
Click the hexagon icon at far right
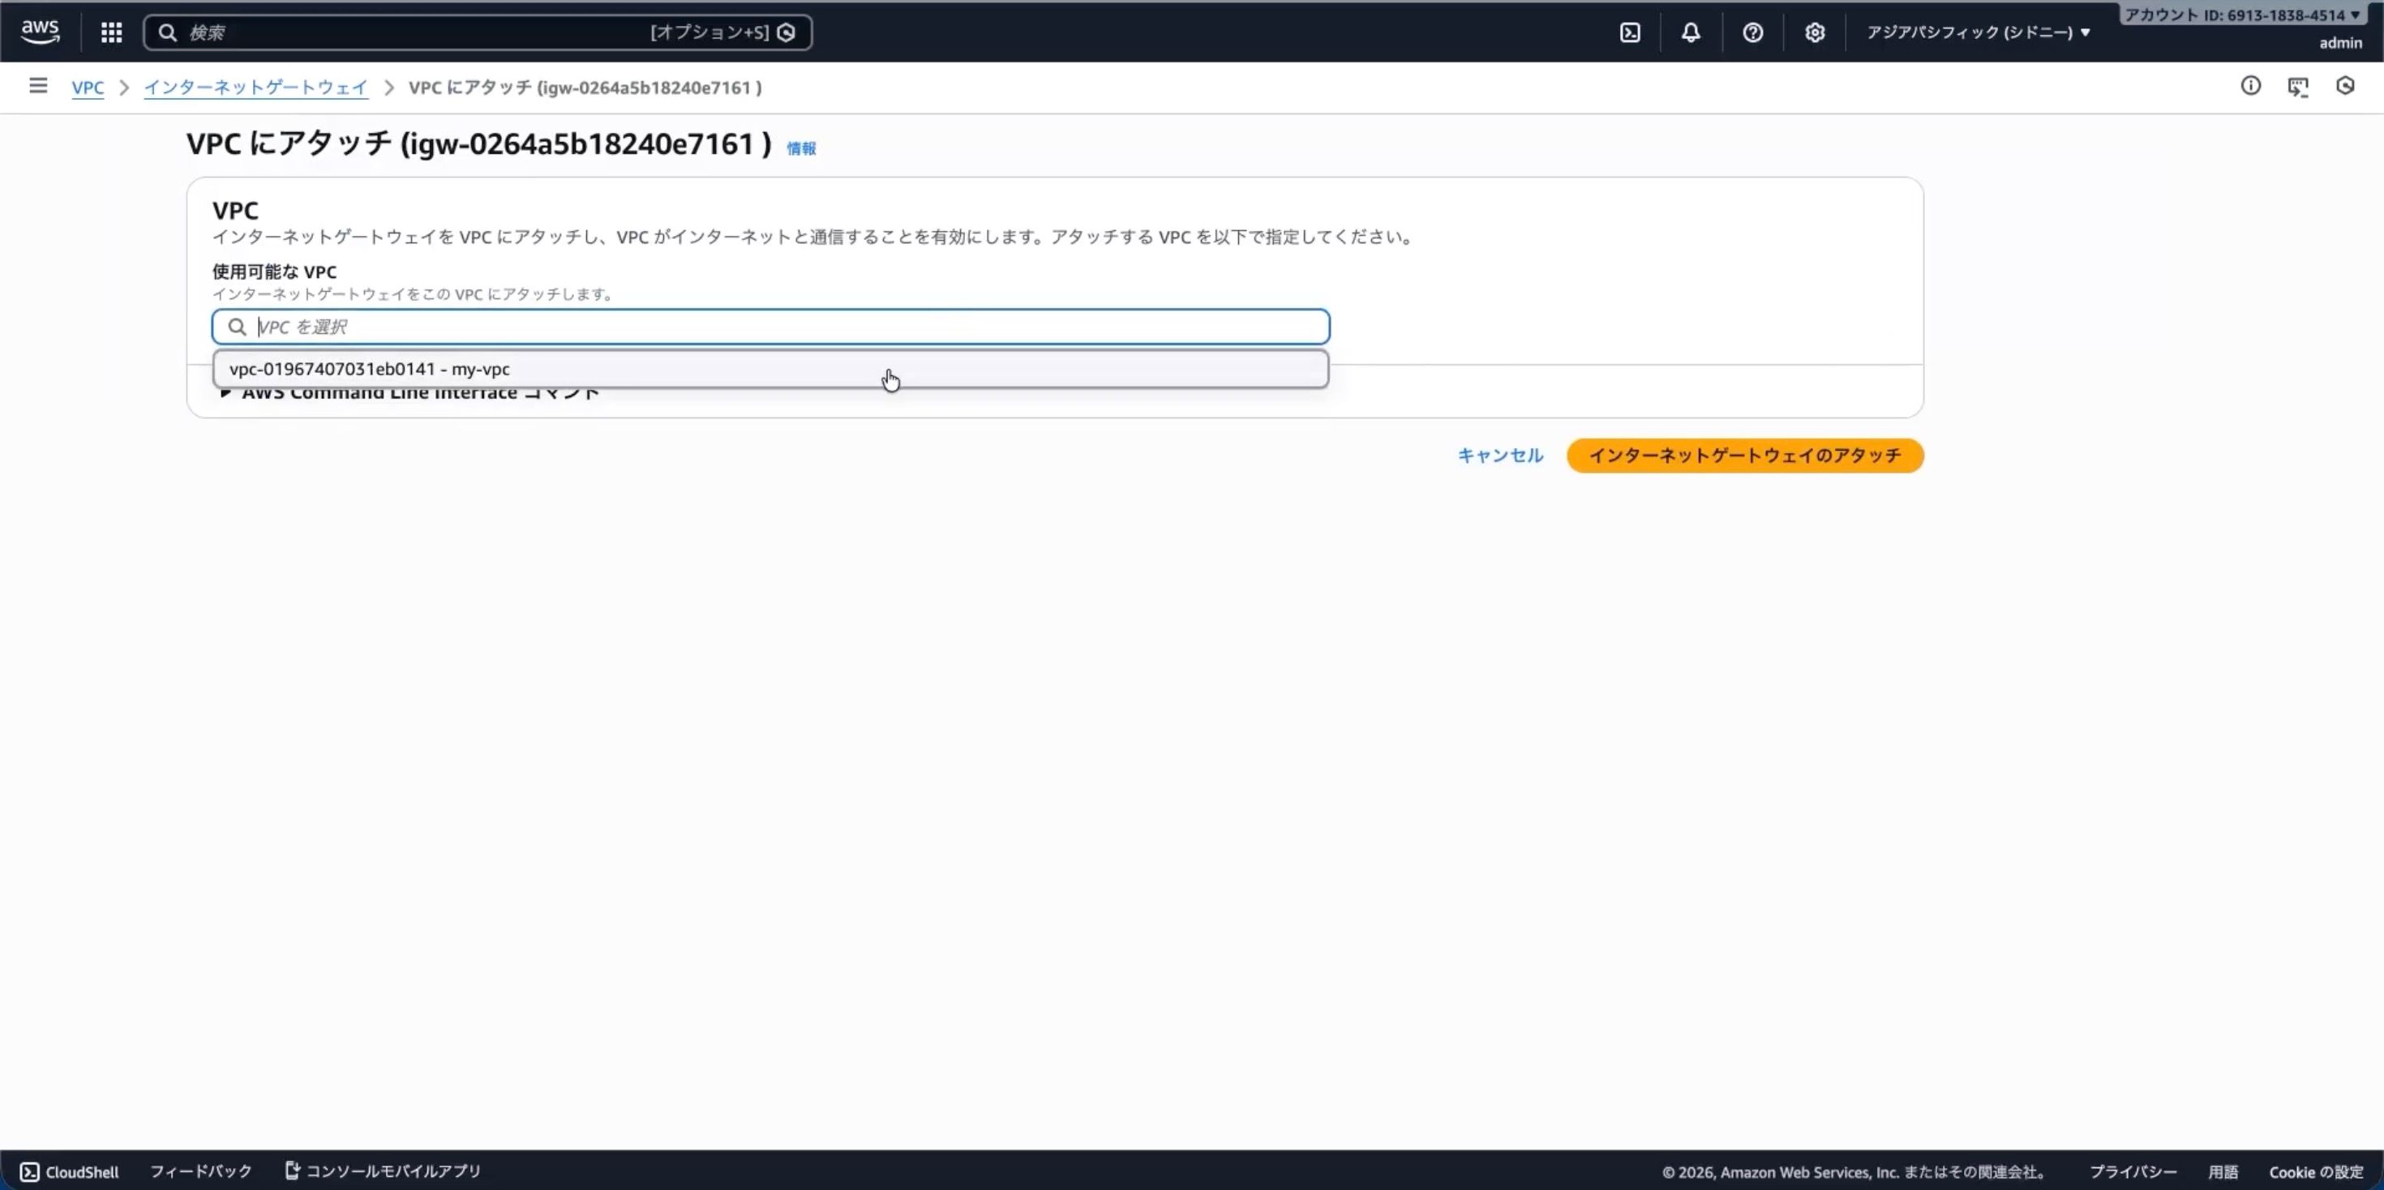[2345, 86]
